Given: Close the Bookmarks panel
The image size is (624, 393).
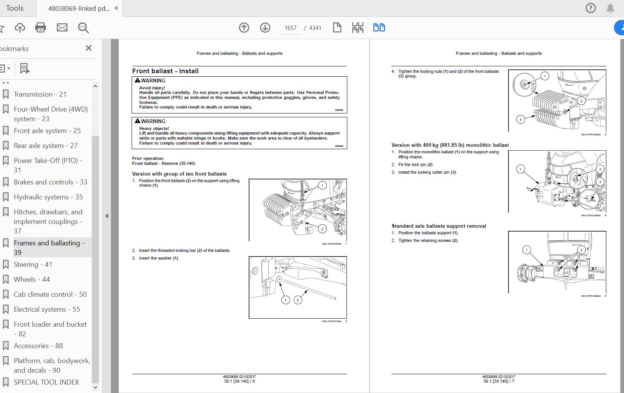Looking at the screenshot, I should click(x=89, y=48).
